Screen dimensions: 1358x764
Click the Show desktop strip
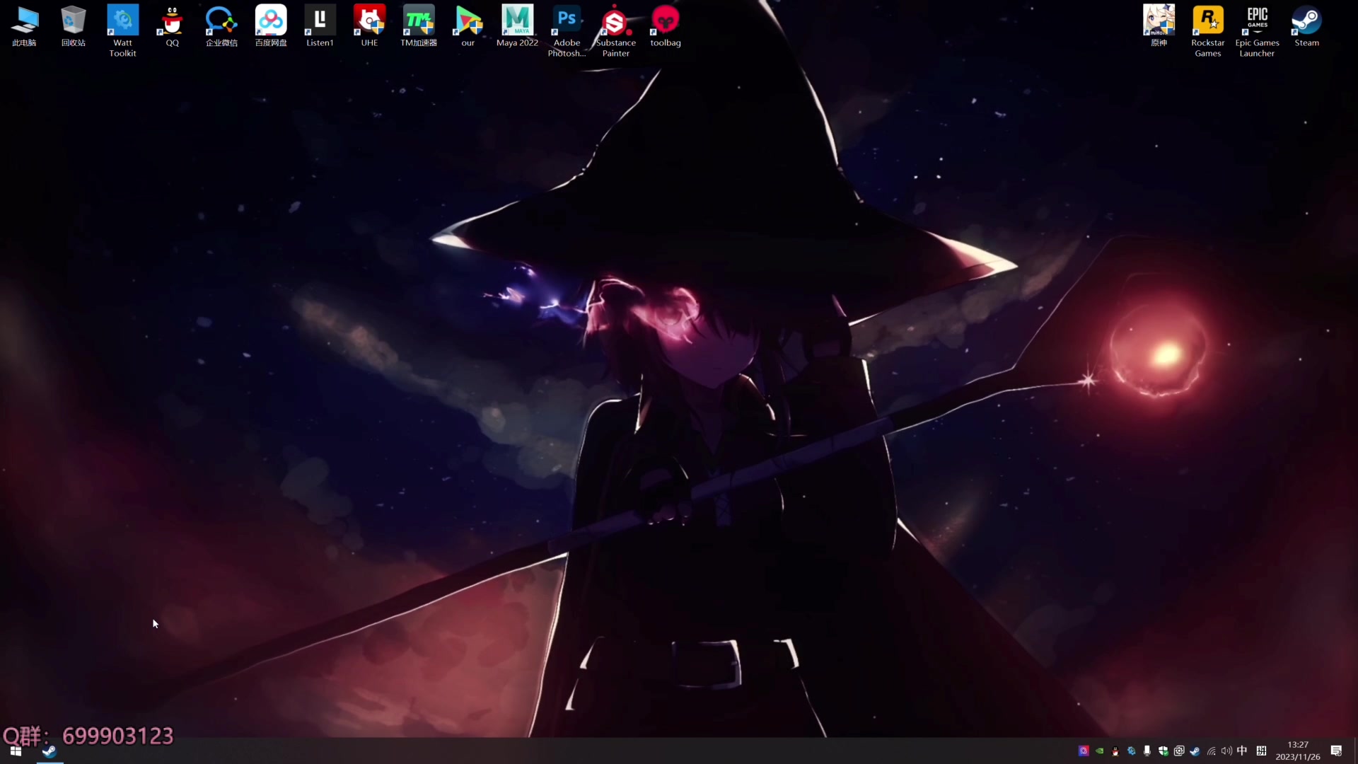[x=1355, y=751]
